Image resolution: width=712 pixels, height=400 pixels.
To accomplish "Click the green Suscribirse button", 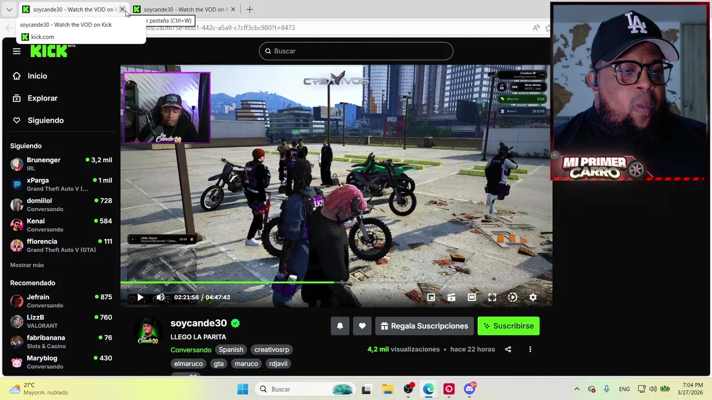I will click(x=508, y=326).
